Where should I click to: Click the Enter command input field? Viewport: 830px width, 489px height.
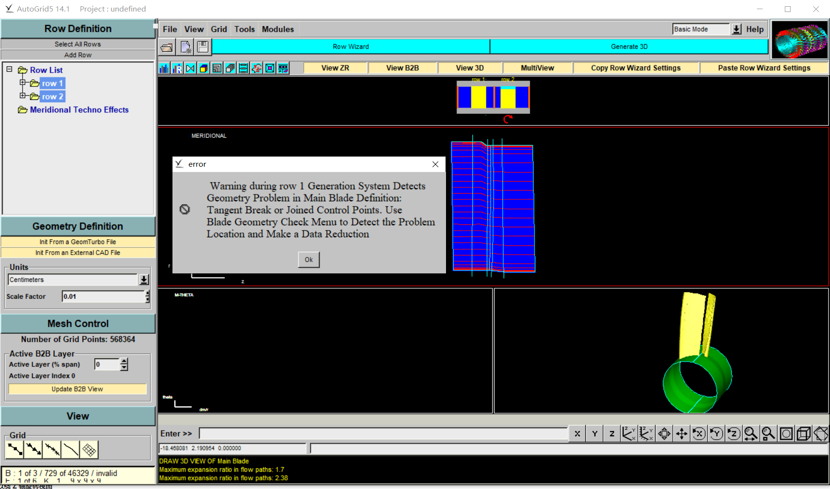coord(383,434)
